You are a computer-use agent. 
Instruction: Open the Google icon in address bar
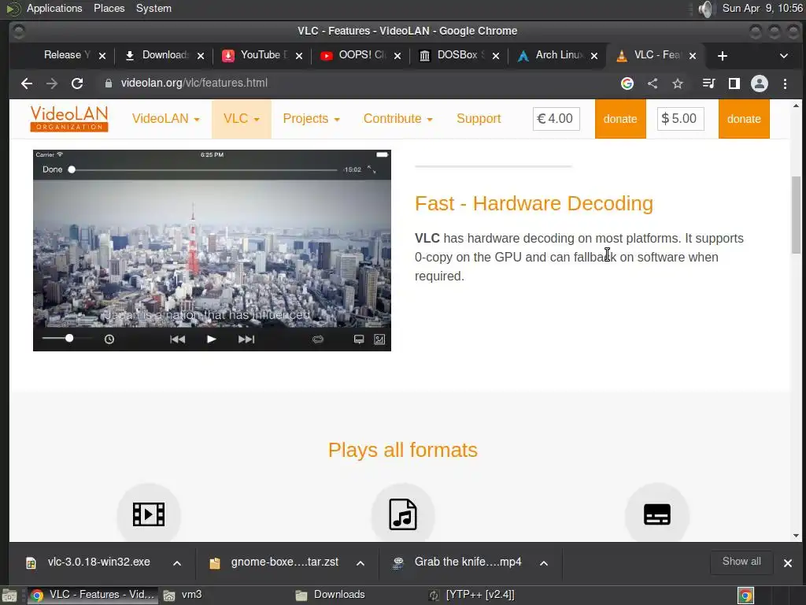[627, 84]
